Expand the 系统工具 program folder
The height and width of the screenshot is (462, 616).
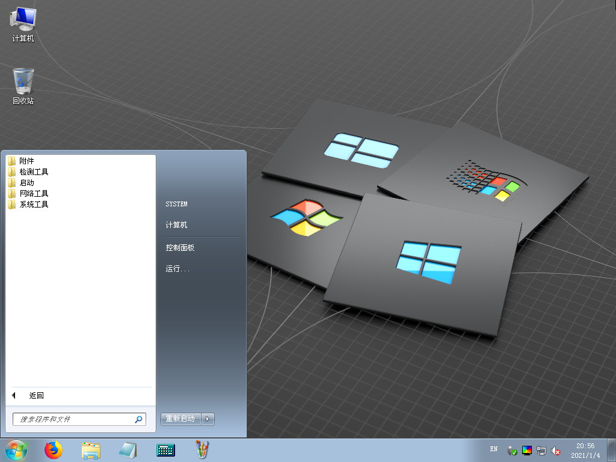(x=34, y=205)
